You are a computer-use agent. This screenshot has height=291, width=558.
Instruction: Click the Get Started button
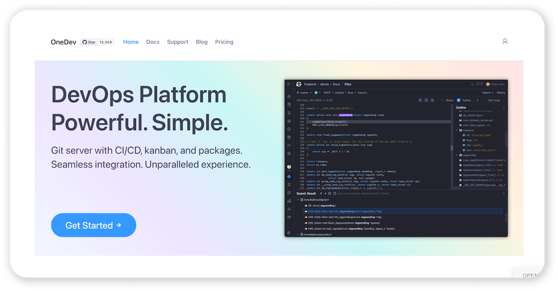coord(93,225)
